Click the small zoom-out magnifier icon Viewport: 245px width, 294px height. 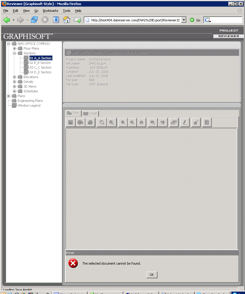pos(132,122)
